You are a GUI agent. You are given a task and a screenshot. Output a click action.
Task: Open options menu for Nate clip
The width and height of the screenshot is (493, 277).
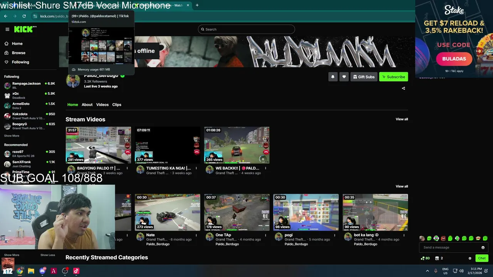[x=196, y=235]
